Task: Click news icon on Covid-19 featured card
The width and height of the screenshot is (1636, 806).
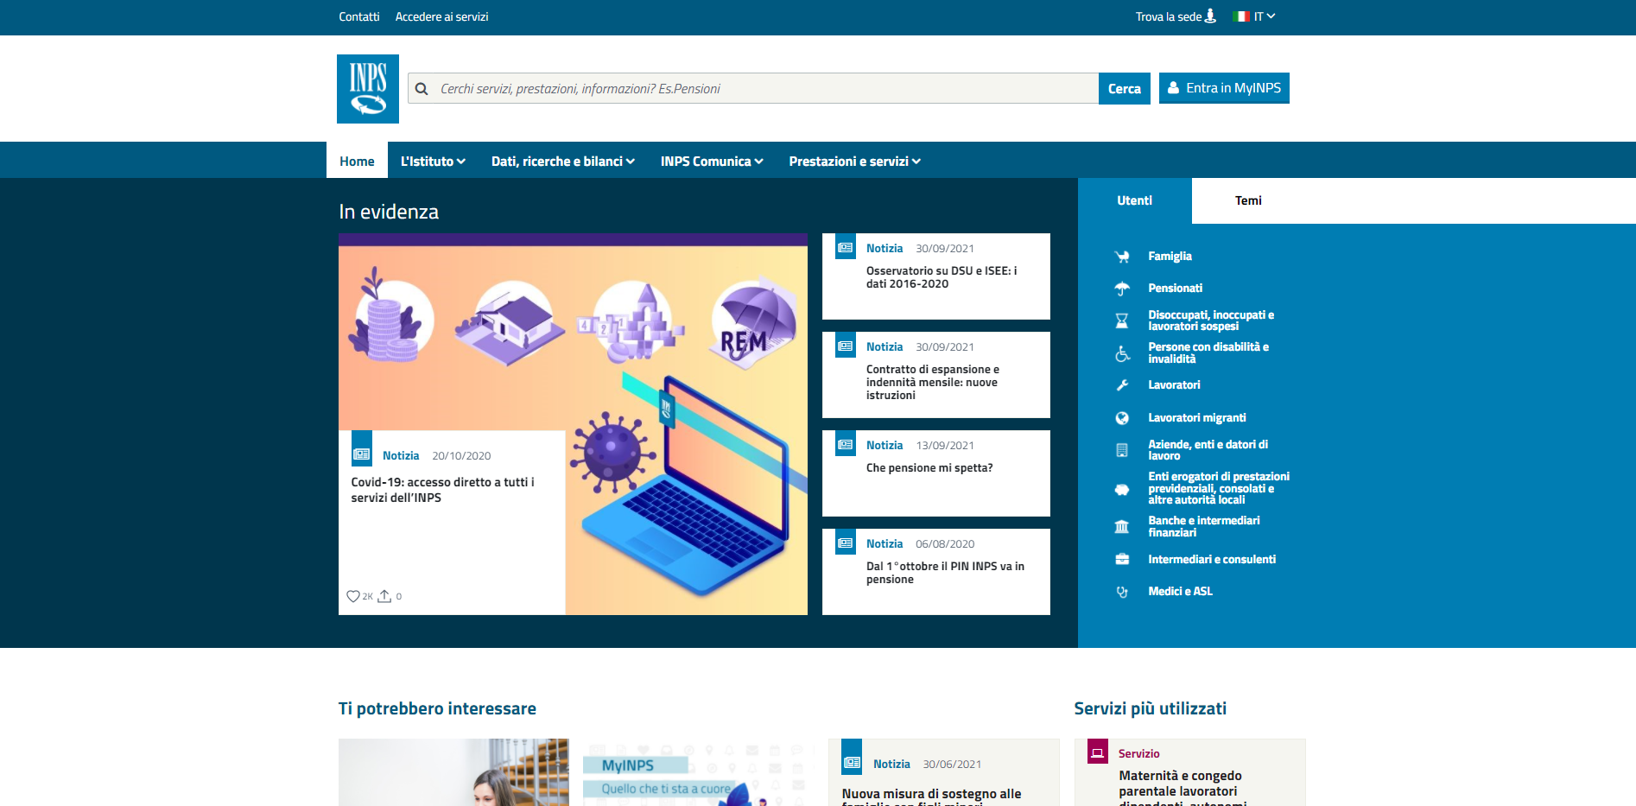Action: (362, 450)
